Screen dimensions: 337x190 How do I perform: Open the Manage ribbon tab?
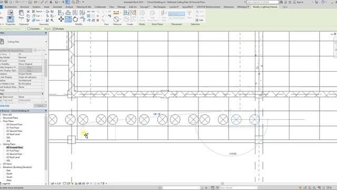click(121, 7)
